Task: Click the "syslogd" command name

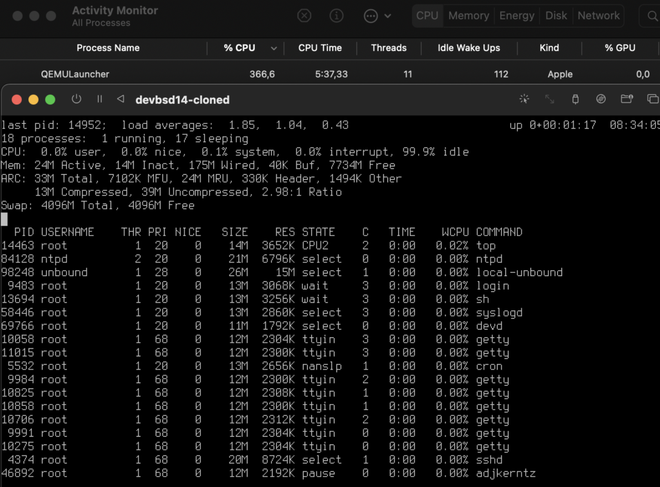Action: 500,313
